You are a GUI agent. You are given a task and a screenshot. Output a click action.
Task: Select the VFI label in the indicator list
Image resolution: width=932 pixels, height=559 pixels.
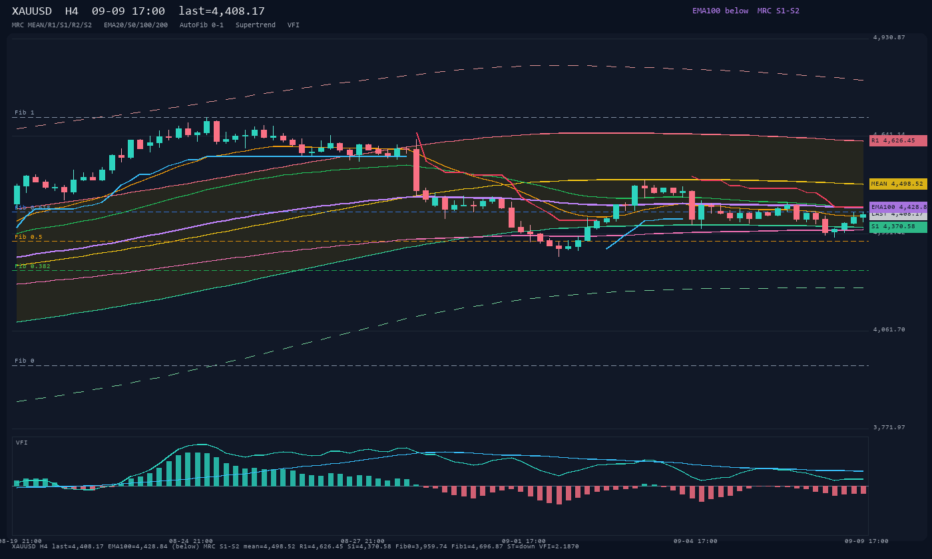click(x=294, y=25)
